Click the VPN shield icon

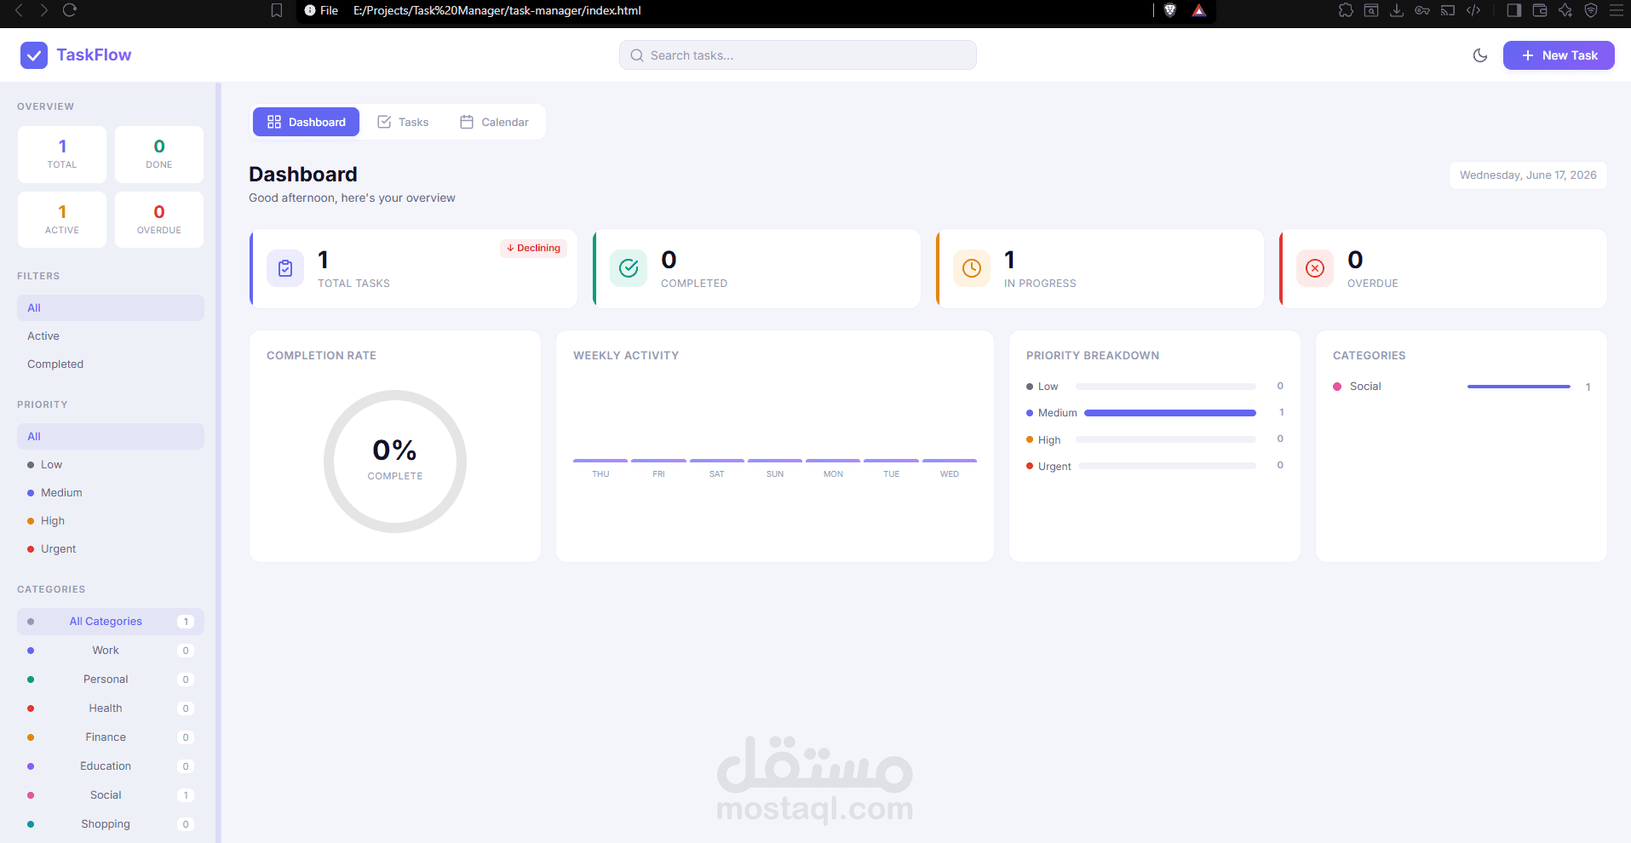pyautogui.click(x=1591, y=10)
